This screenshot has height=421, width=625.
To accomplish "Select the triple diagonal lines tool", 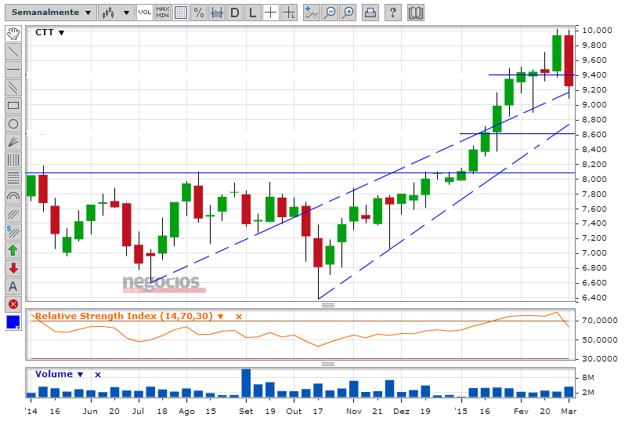I will (x=13, y=214).
